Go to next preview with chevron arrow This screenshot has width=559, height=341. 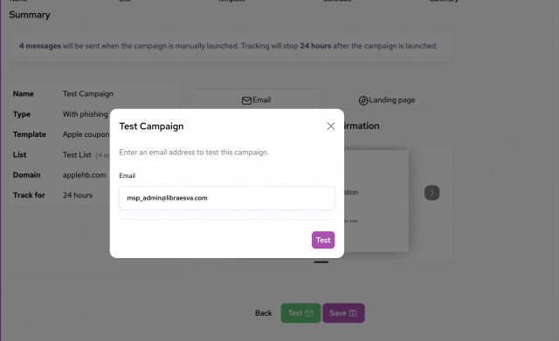431,193
